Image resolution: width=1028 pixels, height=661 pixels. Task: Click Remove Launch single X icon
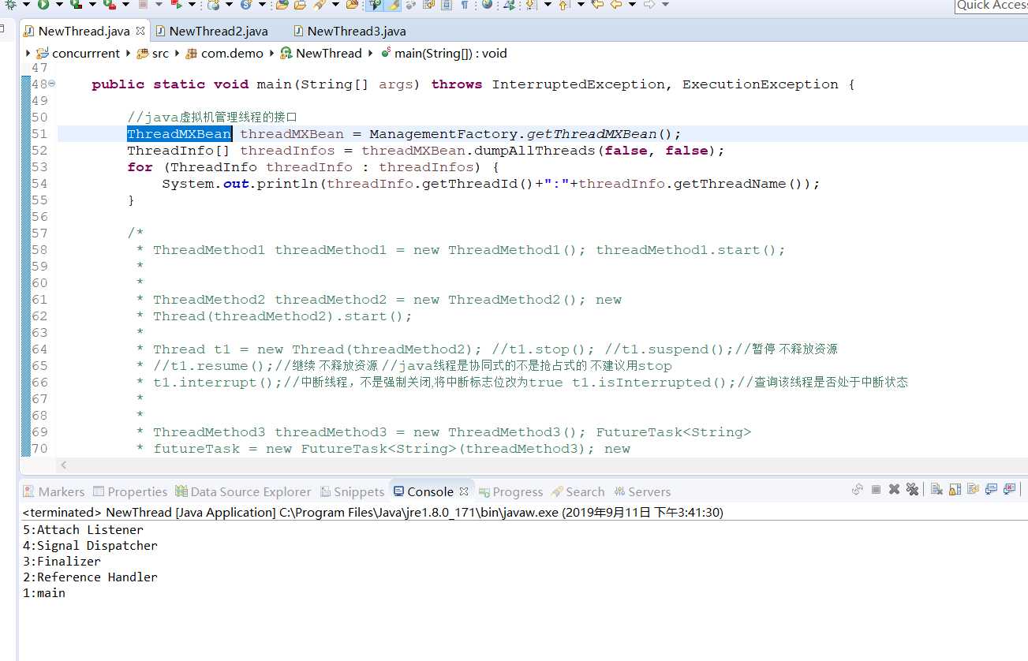pyautogui.click(x=895, y=489)
